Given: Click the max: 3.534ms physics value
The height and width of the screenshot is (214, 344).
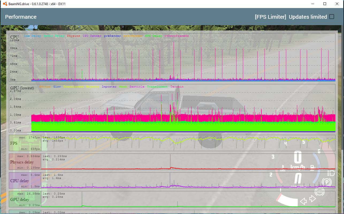Looking at the screenshot, I should coord(29,156).
